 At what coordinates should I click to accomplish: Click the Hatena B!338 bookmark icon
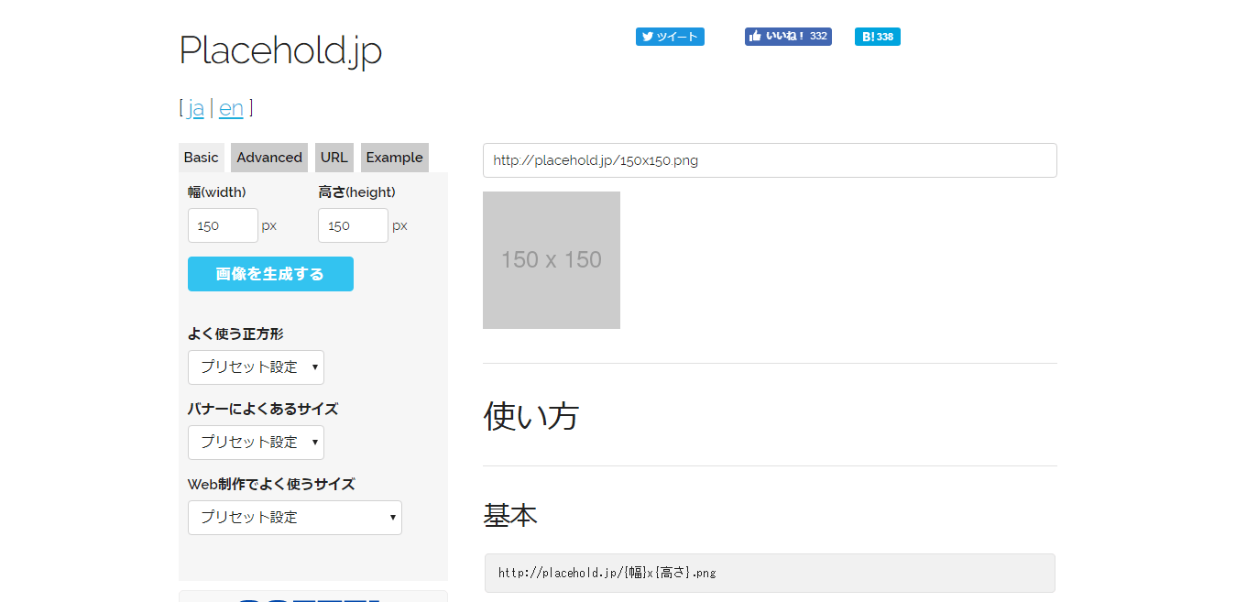point(877,37)
